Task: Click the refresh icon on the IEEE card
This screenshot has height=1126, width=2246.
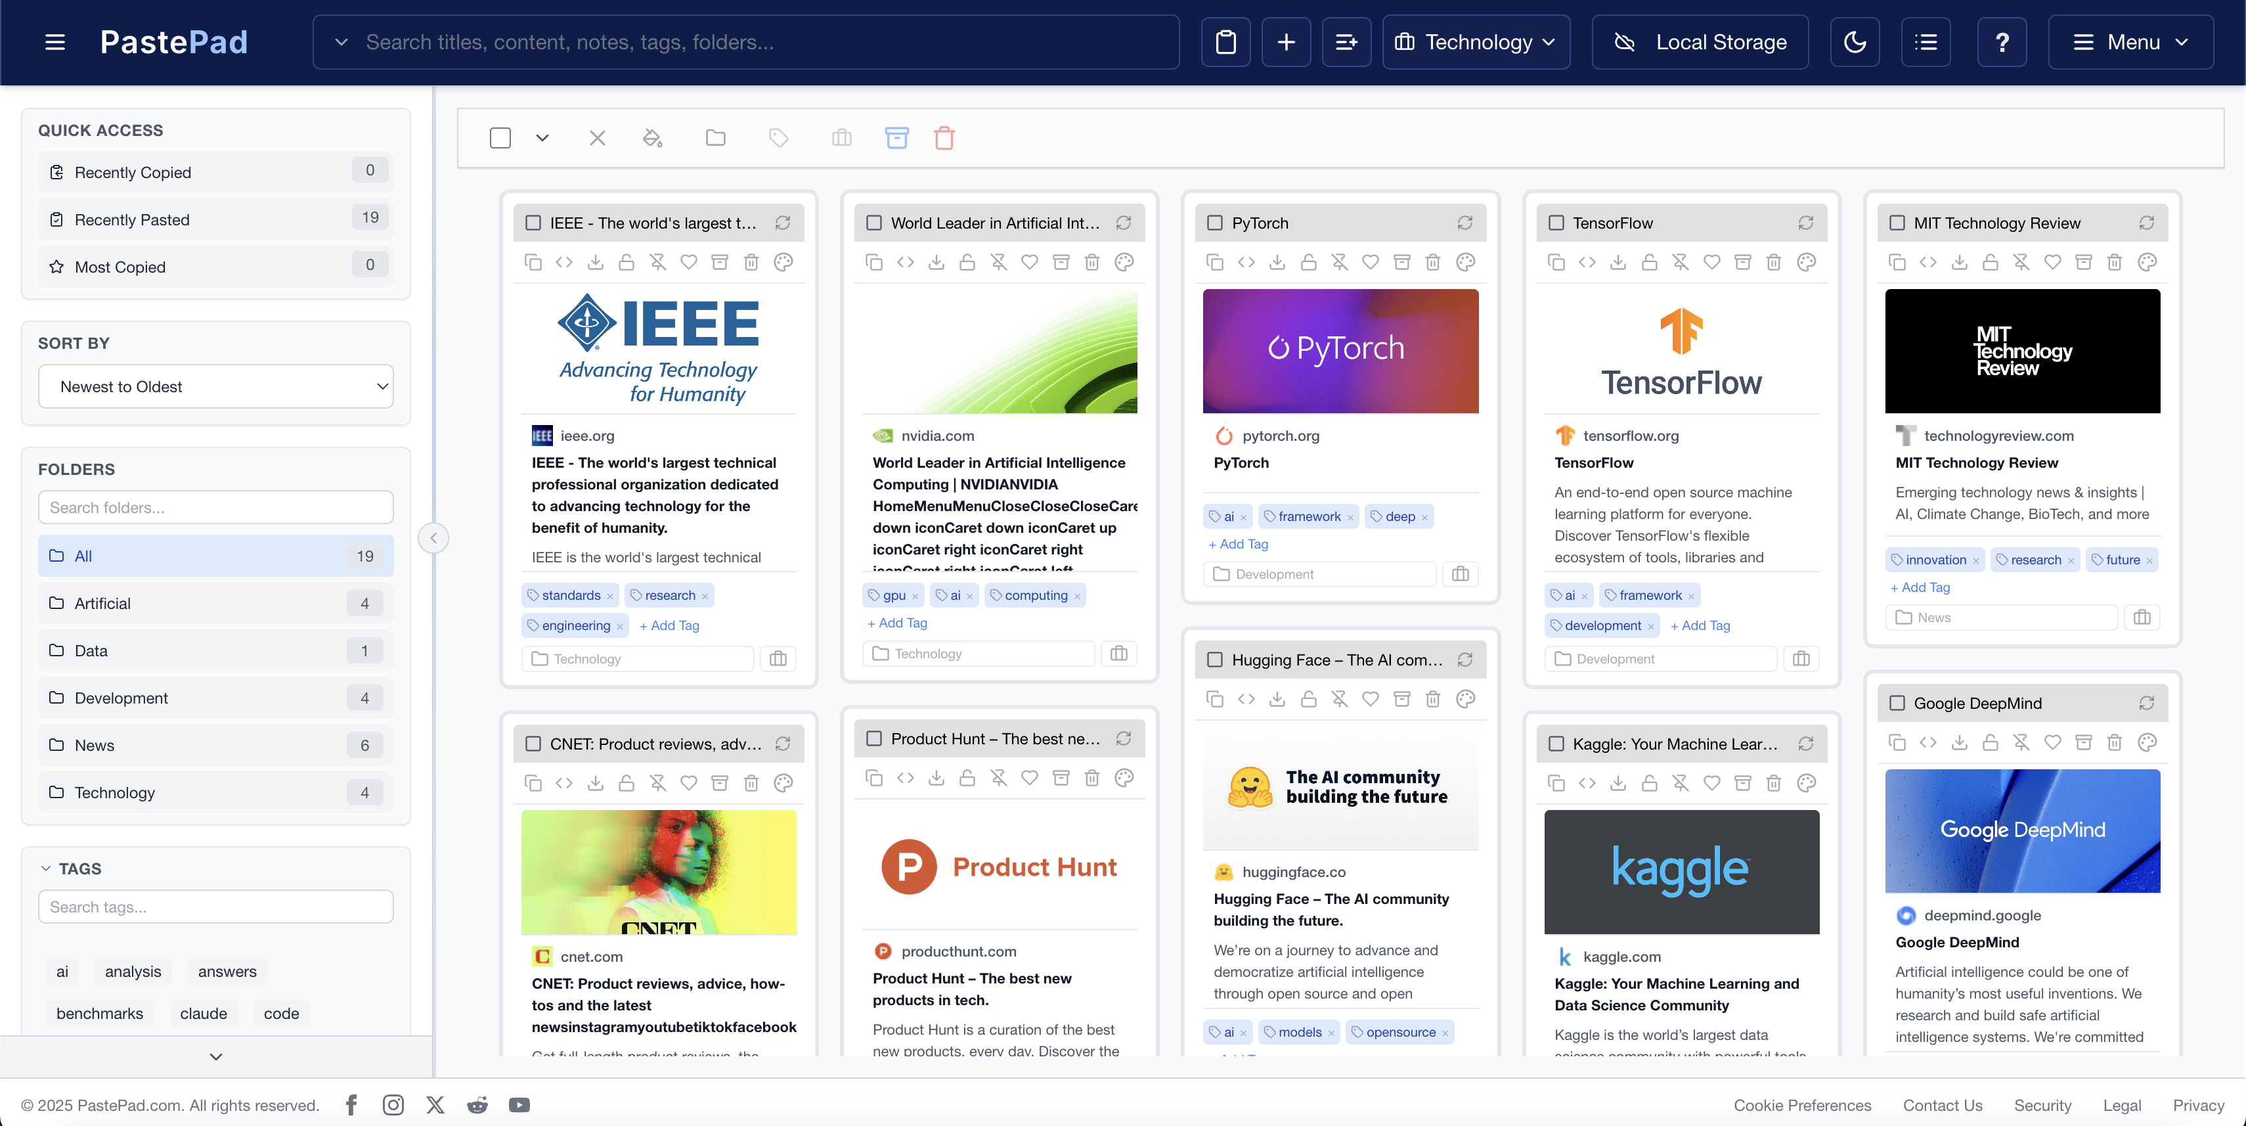Action: point(782,223)
